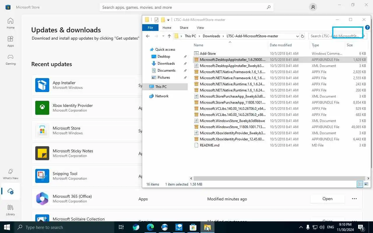Viewport: 373px width, 233px height.
Task: Select Microsoft.WindowsStore_11809 APPXBUNDLE file
Action: 280,127
